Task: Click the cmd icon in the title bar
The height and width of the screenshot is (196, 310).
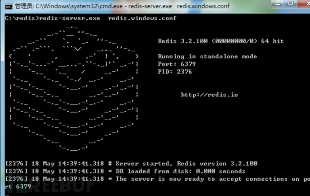Action: tap(7, 5)
